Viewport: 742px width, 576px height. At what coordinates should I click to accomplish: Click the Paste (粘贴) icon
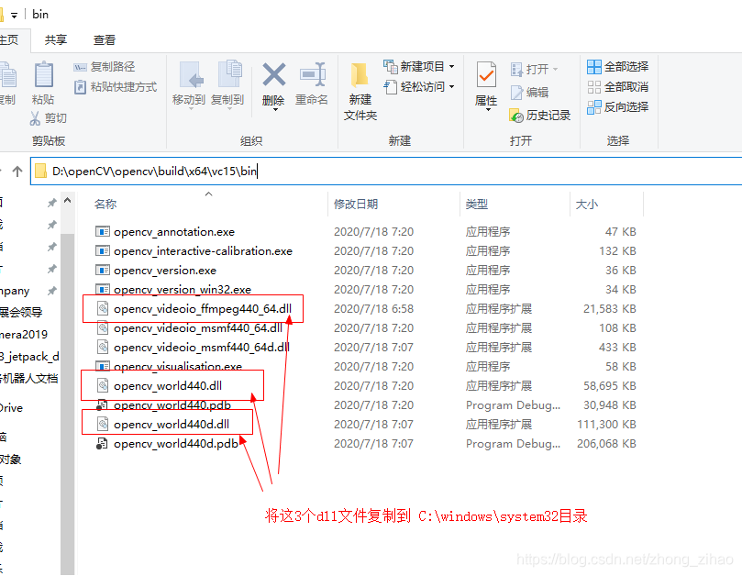[43, 75]
